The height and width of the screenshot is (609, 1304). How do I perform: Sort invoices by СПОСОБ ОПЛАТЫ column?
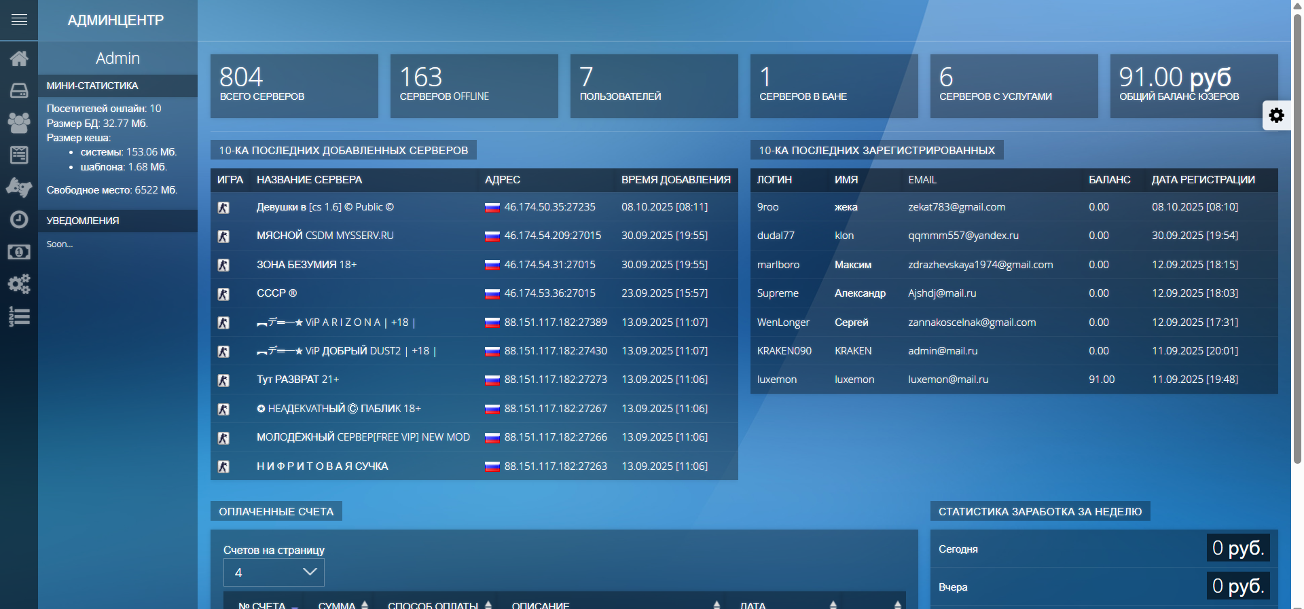pos(439,604)
